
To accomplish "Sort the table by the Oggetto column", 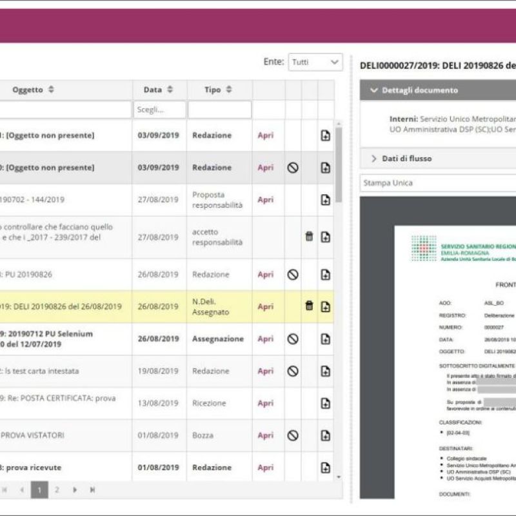I will pos(52,90).
